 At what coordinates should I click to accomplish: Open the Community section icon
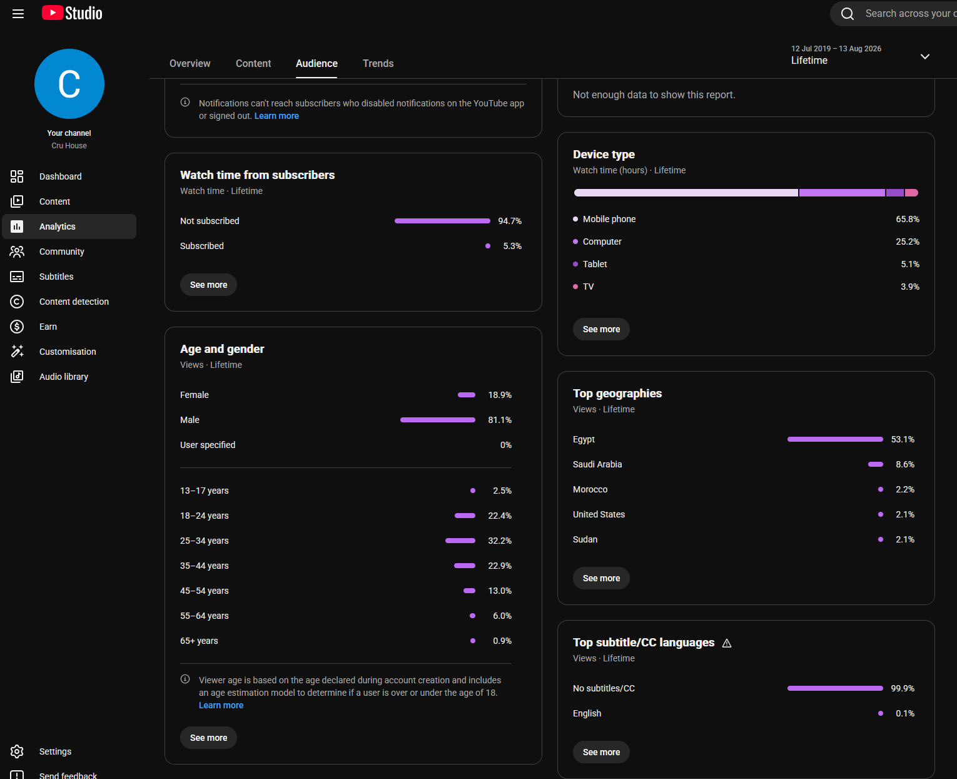click(x=17, y=252)
